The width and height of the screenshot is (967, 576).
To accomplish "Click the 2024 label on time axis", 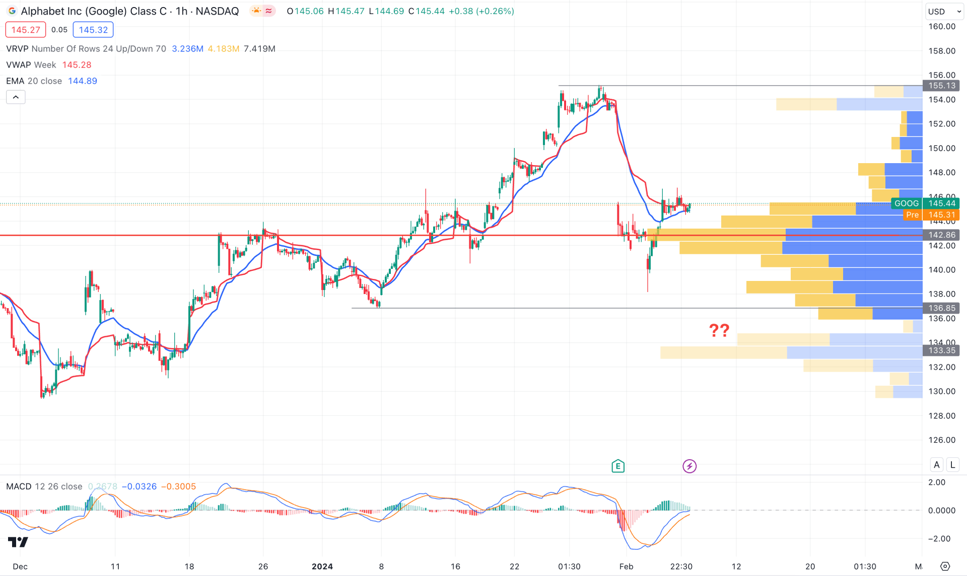I will pyautogui.click(x=322, y=566).
